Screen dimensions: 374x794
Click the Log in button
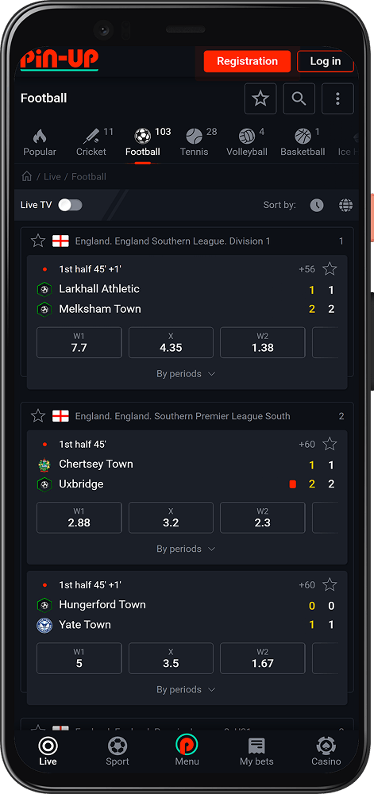[325, 61]
